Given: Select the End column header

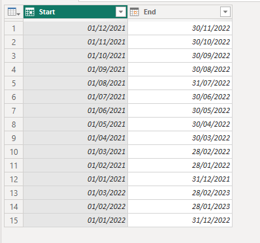Looking at the screenshot, I should (180, 12).
